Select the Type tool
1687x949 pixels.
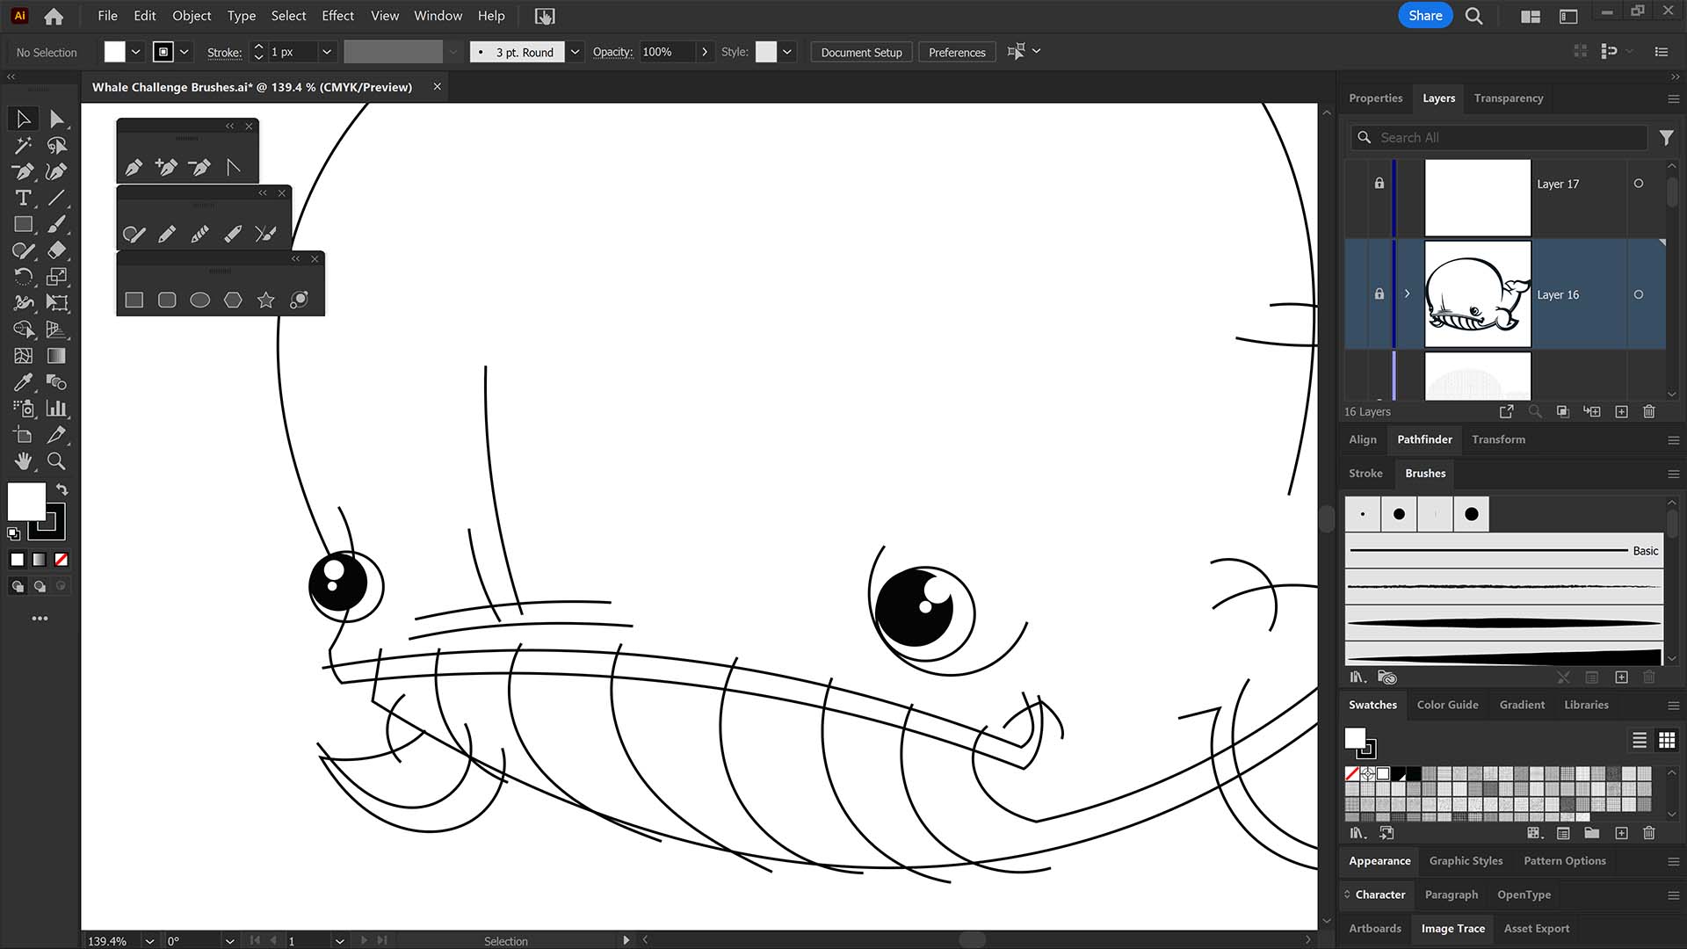pyautogui.click(x=23, y=198)
